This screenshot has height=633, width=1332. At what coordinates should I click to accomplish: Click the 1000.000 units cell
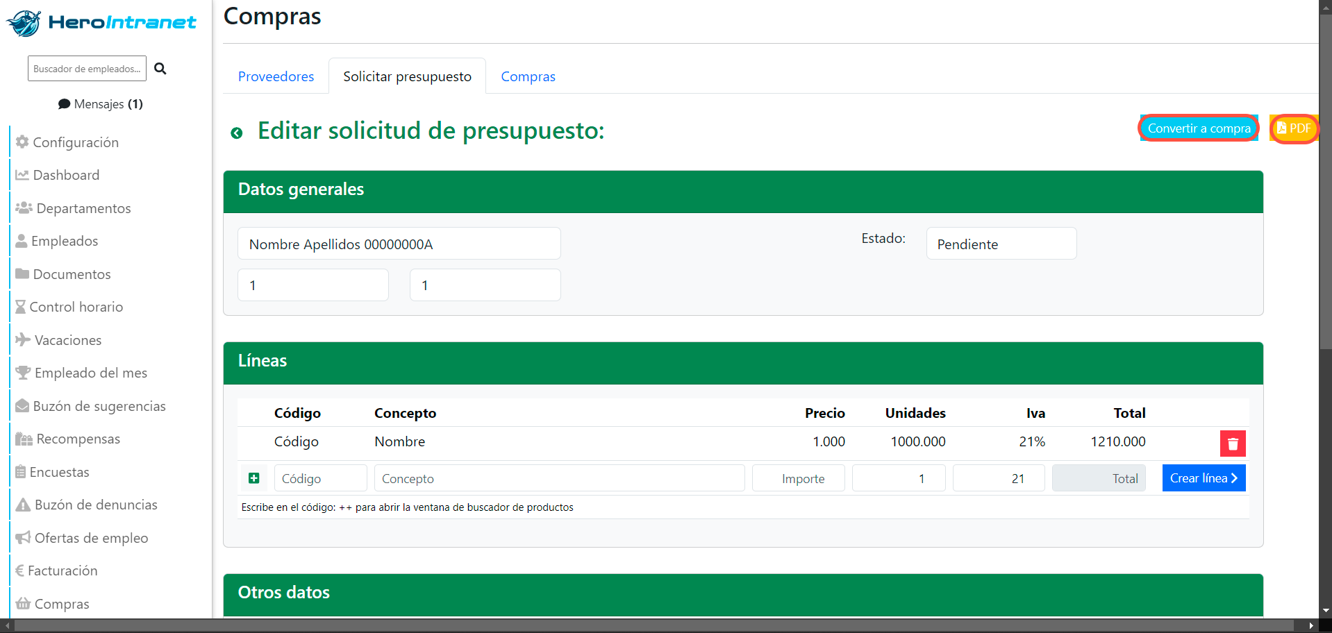point(918,441)
